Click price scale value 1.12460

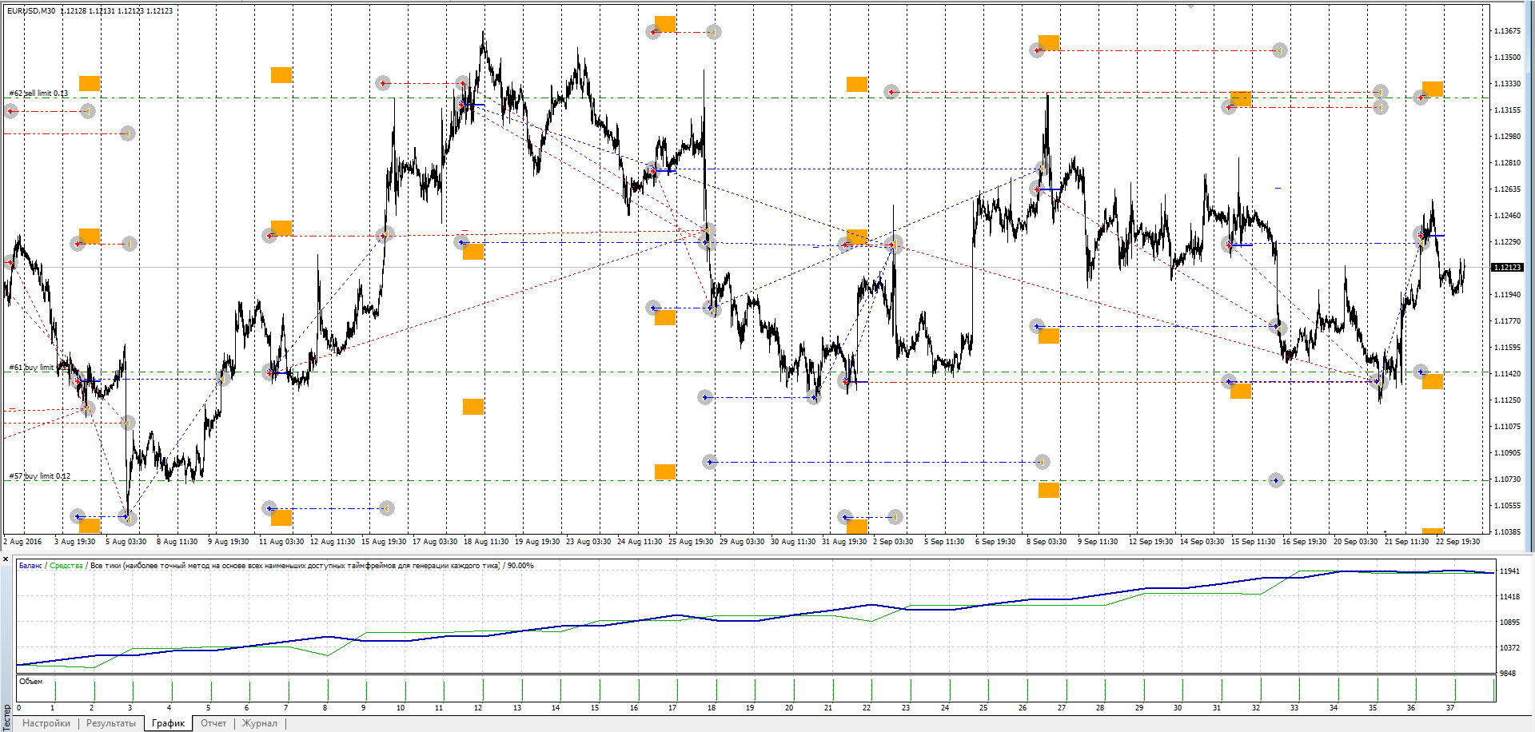coord(1507,216)
